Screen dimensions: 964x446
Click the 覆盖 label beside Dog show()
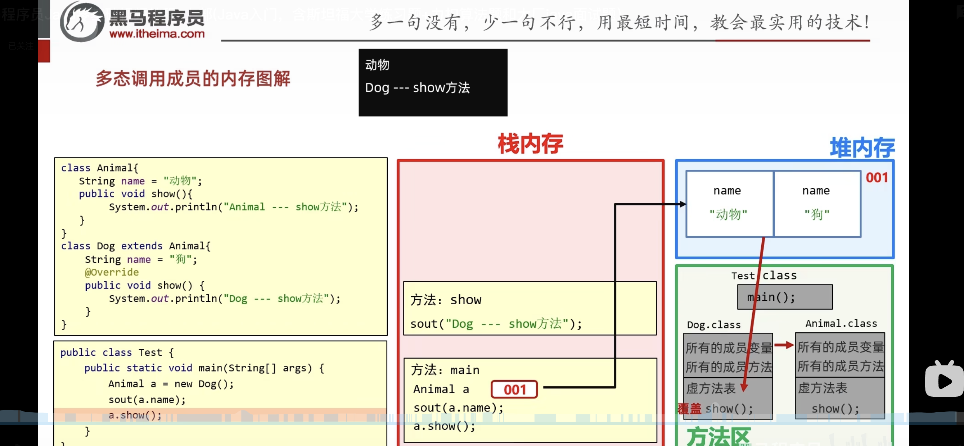[689, 409]
